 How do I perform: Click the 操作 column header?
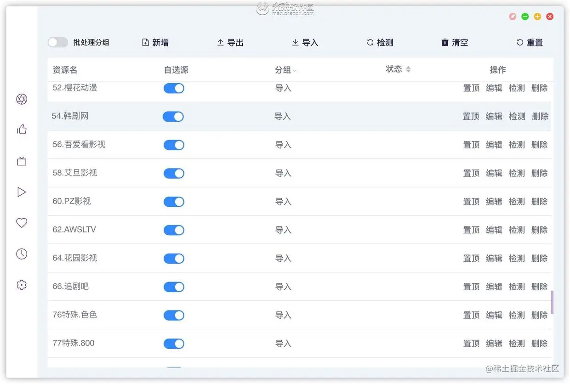[x=498, y=70]
